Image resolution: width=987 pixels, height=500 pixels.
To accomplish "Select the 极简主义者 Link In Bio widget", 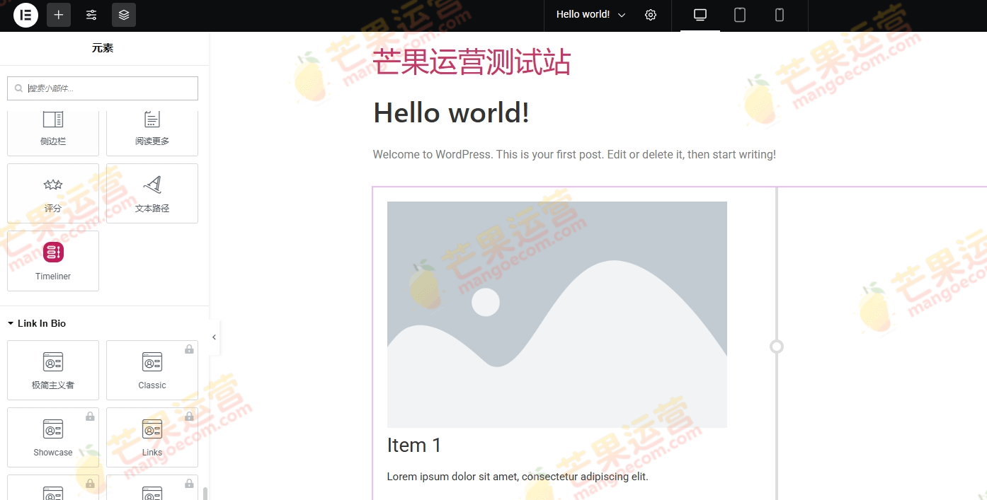I will pyautogui.click(x=52, y=370).
